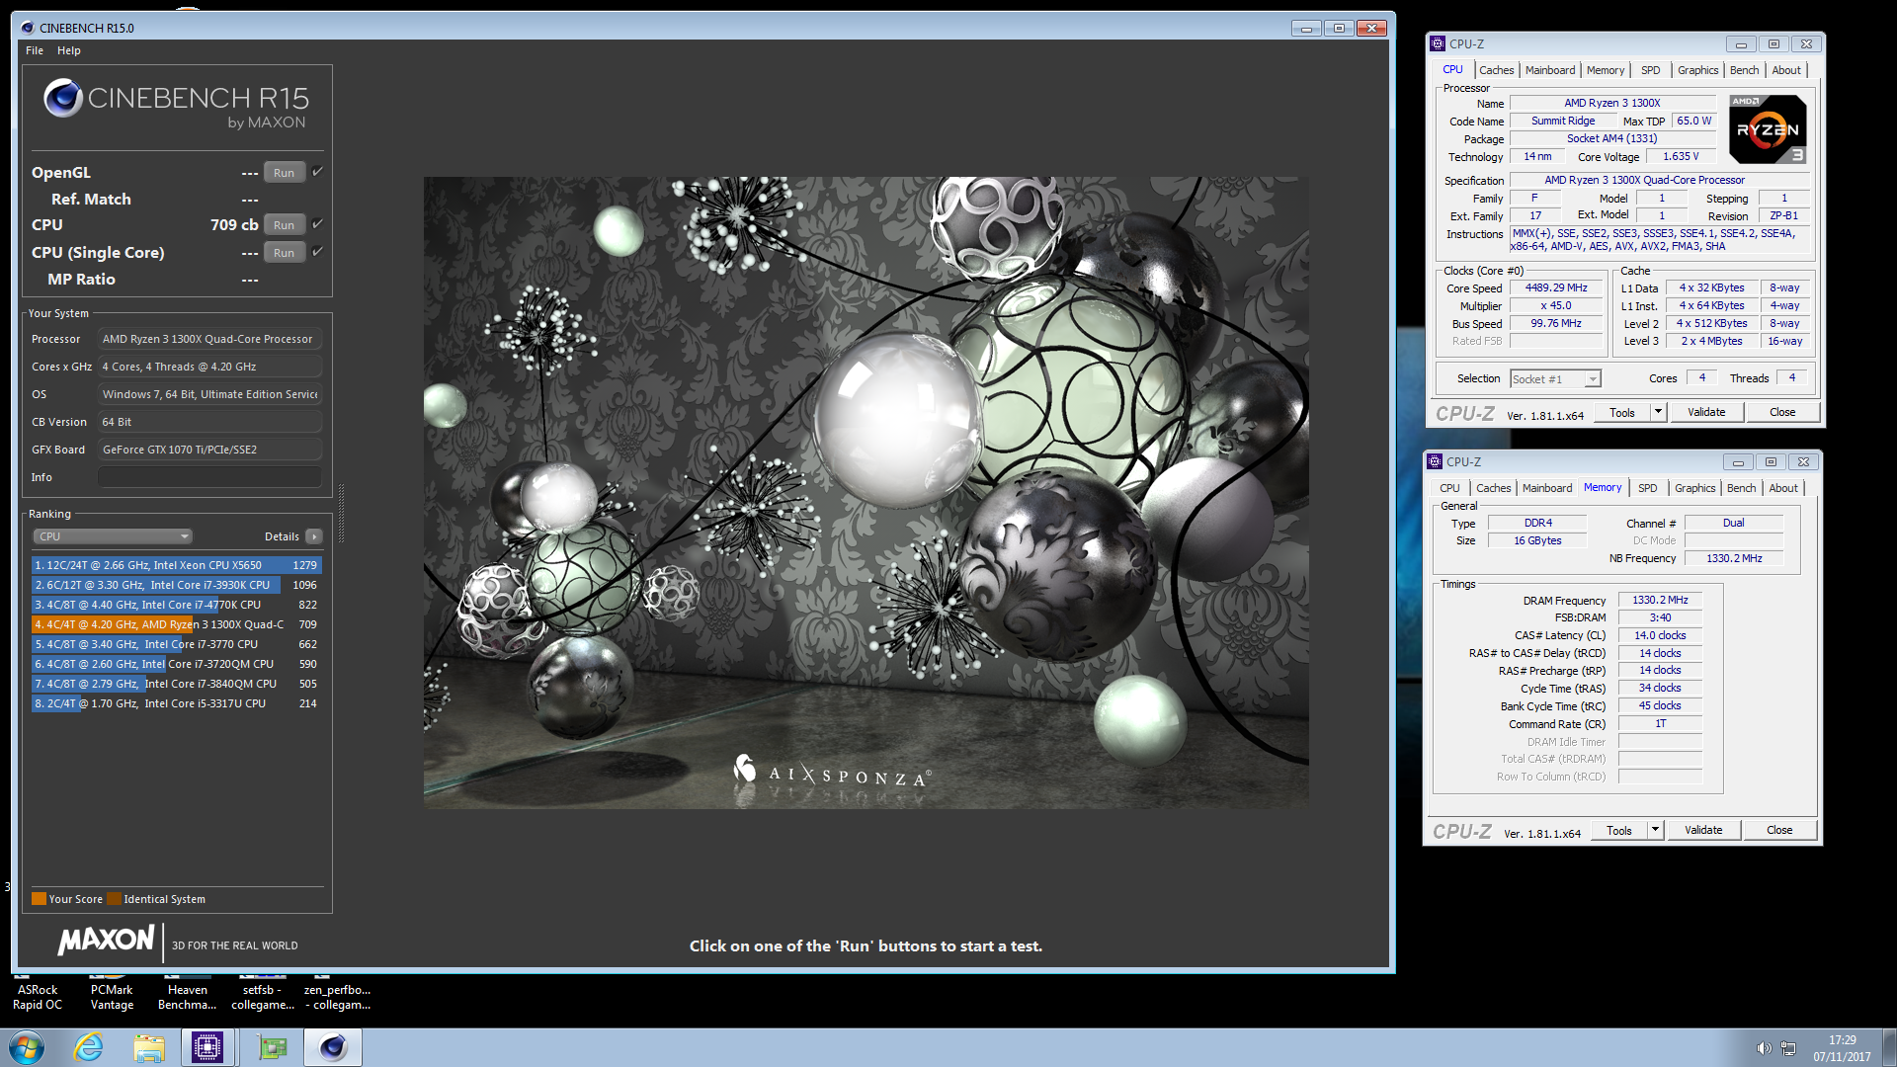Click the rendered benchmark scene image
1897x1067 pixels.
tap(866, 492)
